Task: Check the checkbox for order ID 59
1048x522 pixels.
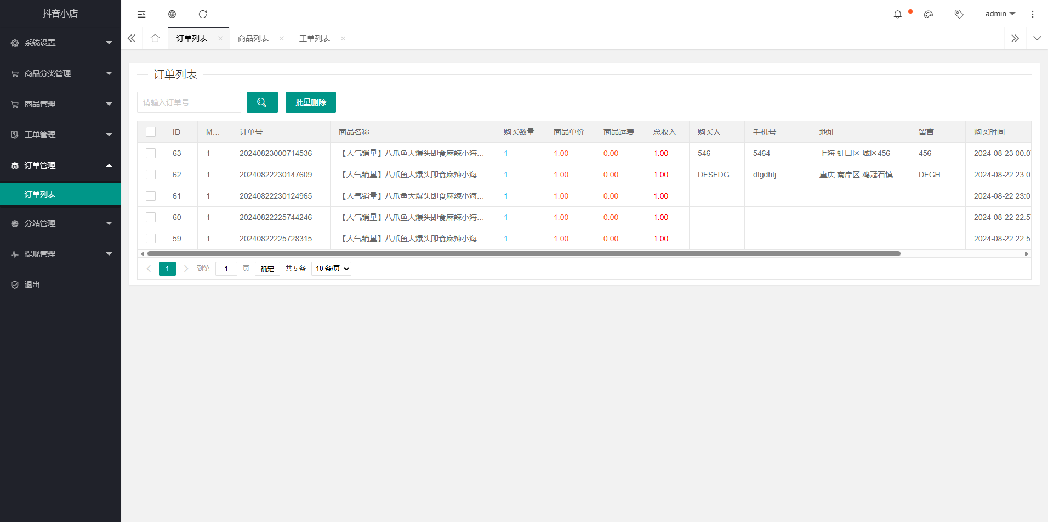Action: (x=151, y=239)
